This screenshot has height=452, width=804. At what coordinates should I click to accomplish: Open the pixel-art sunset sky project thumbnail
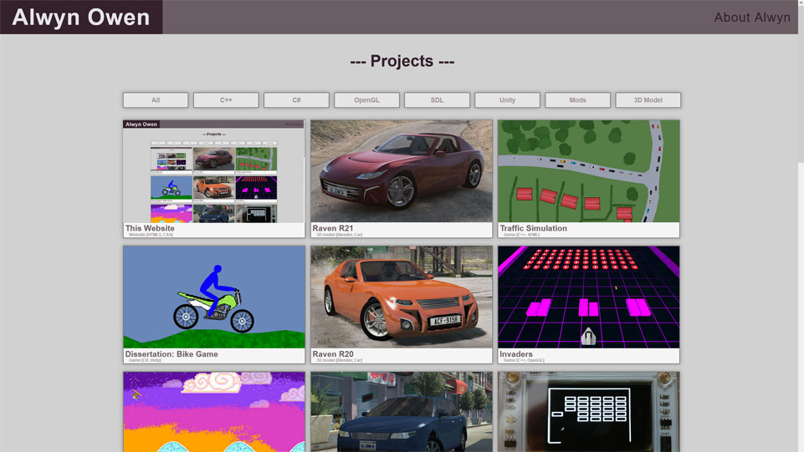click(x=214, y=412)
